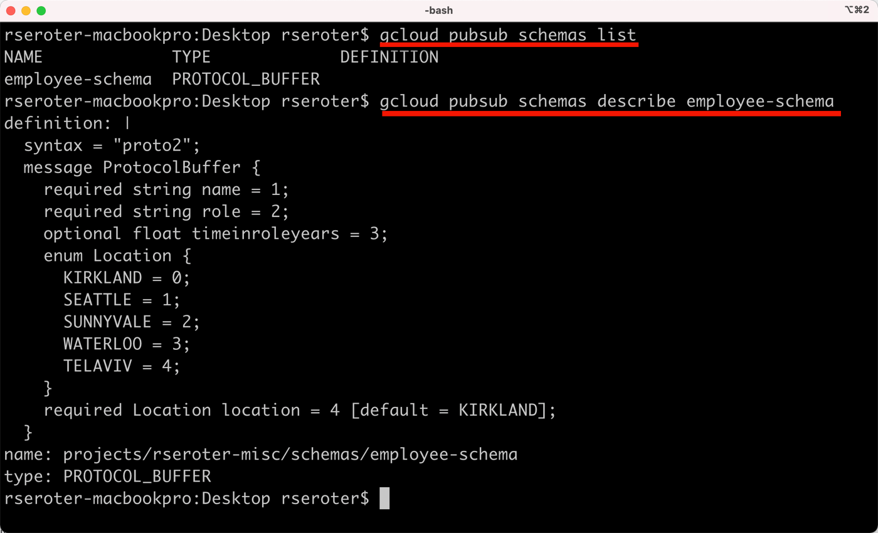Image resolution: width=878 pixels, height=533 pixels.
Task: Minimize the terminal with the yellow button
Action: [26, 11]
